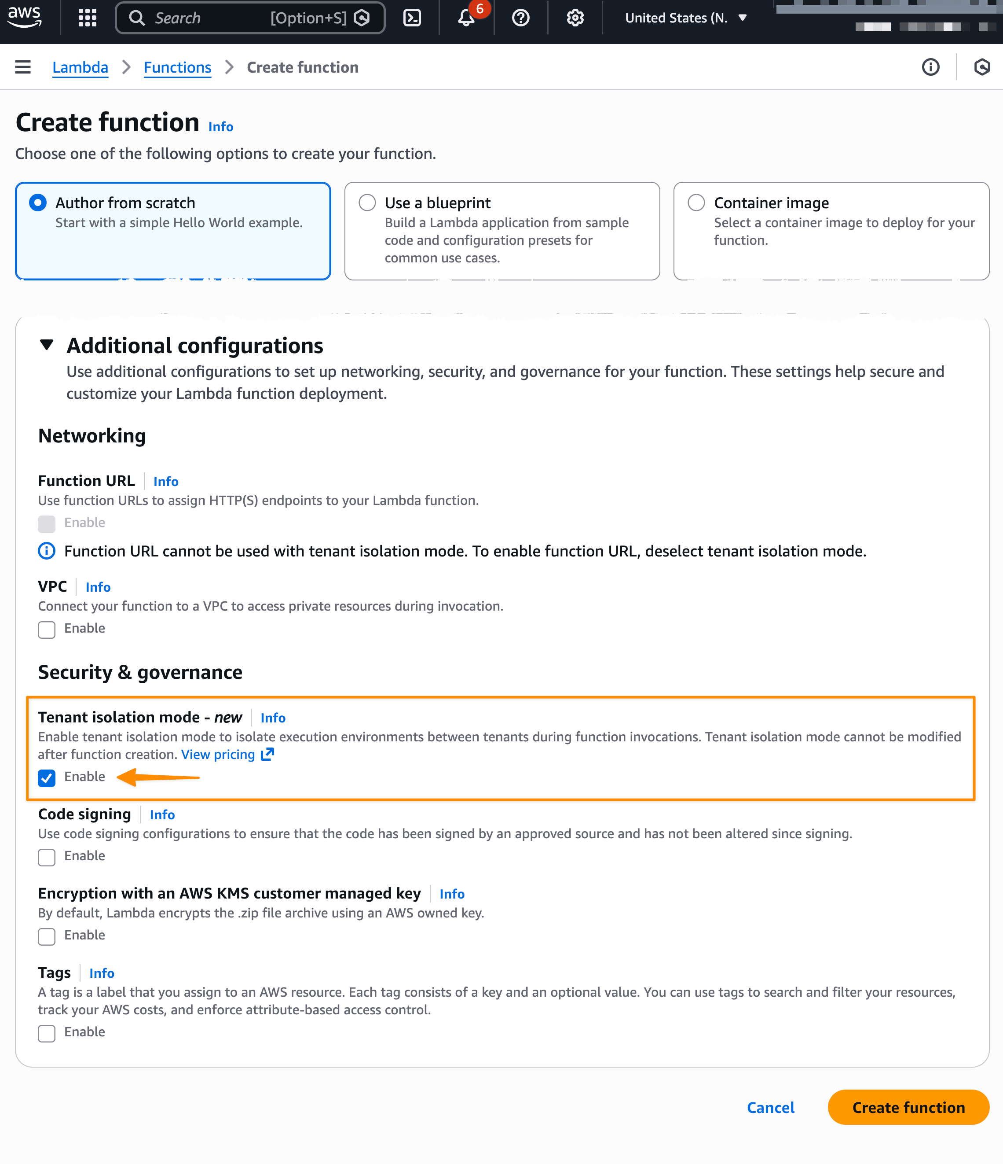This screenshot has height=1164, width=1003.
Task: Click inside the top search field
Action: [224, 18]
